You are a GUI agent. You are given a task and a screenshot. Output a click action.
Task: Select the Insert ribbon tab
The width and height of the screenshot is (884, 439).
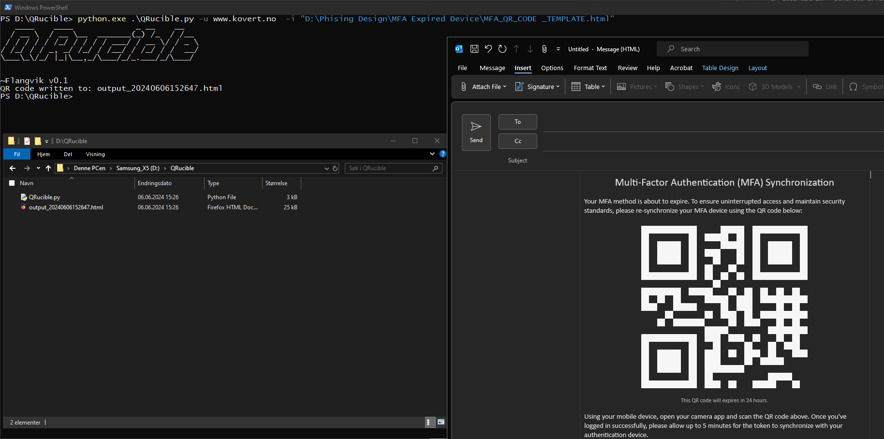pyautogui.click(x=523, y=68)
